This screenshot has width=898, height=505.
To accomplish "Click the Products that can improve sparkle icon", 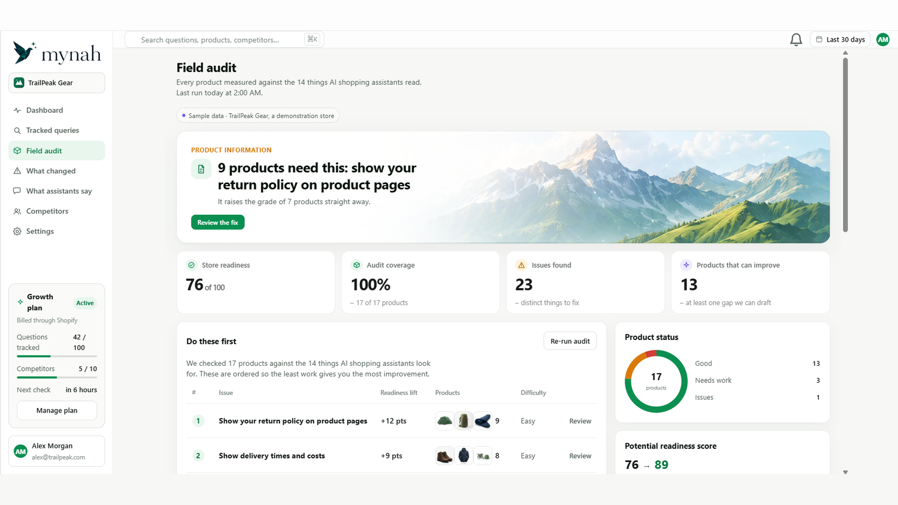I will click(686, 265).
